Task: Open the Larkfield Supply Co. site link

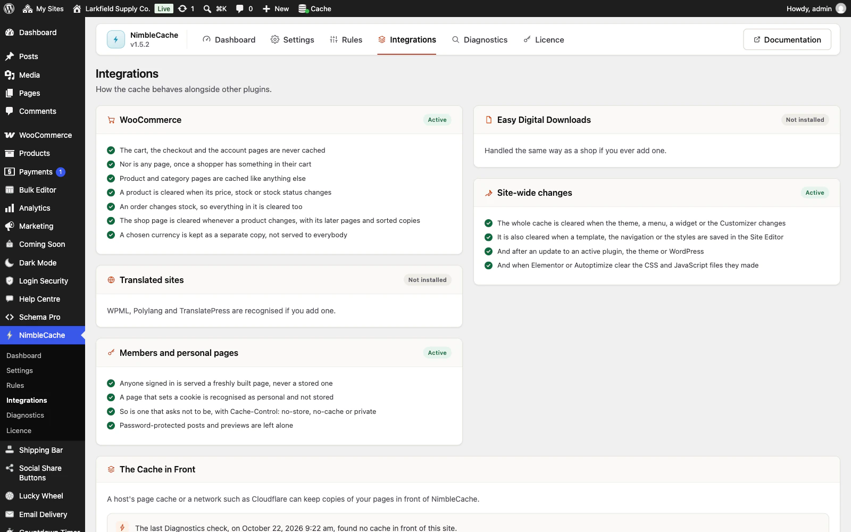Action: click(112, 9)
